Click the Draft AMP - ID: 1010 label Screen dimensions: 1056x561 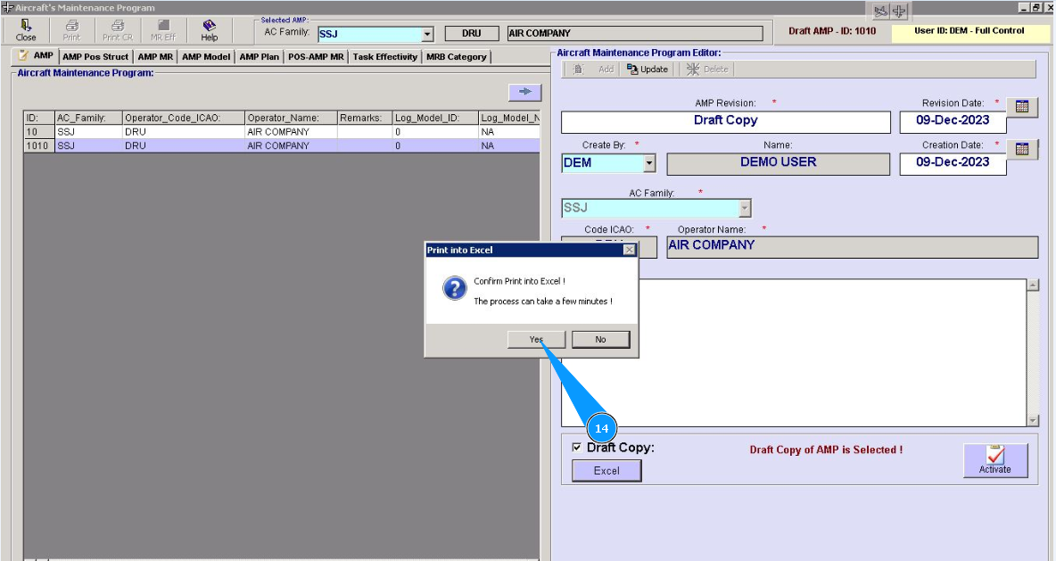[832, 31]
